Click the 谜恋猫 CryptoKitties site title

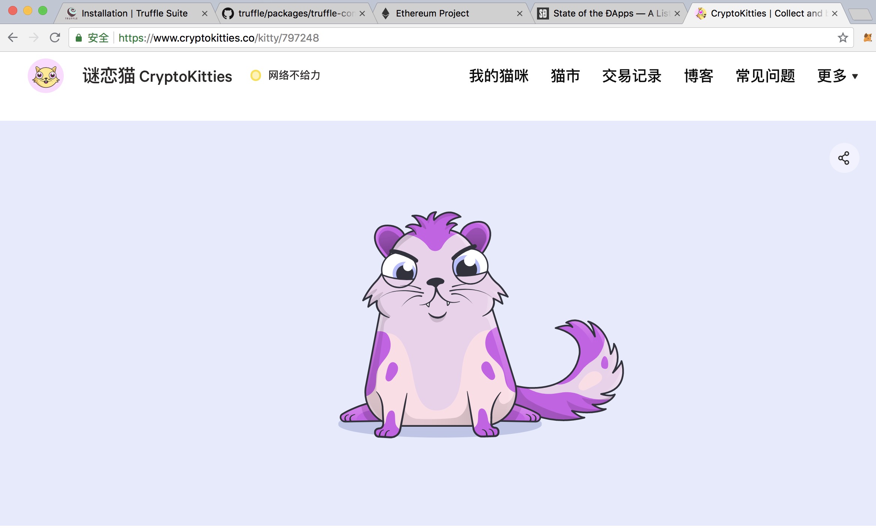click(x=157, y=76)
